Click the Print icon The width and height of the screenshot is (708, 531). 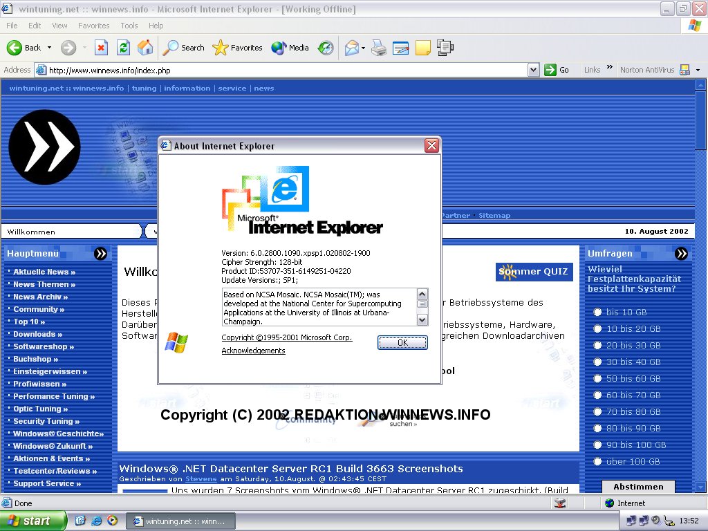tap(378, 48)
